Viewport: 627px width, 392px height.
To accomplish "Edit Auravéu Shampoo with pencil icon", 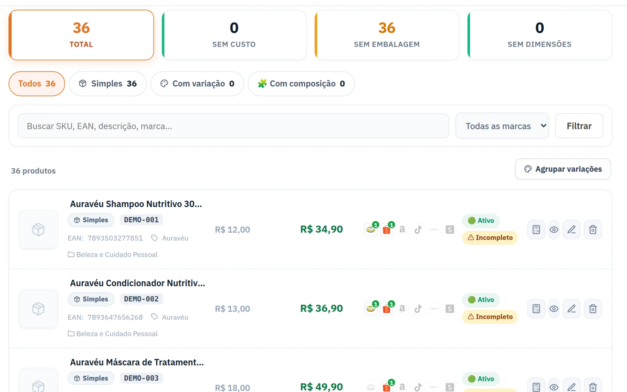I will 572,230.
